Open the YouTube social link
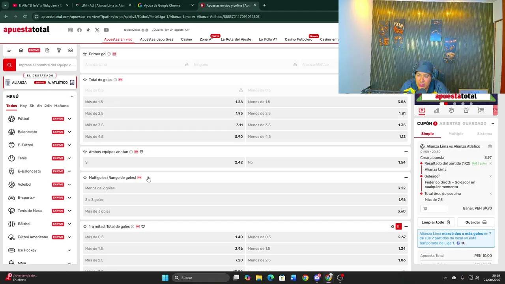The image size is (505, 284). pos(106,30)
